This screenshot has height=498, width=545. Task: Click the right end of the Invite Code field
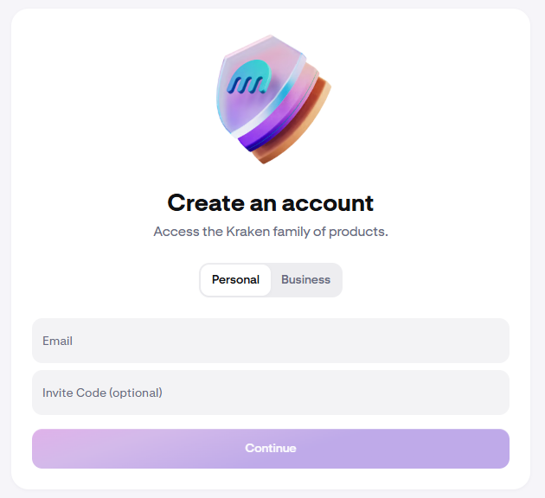tap(493, 393)
